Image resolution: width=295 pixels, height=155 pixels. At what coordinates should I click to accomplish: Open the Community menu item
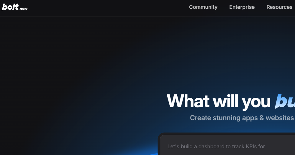pyautogui.click(x=203, y=7)
